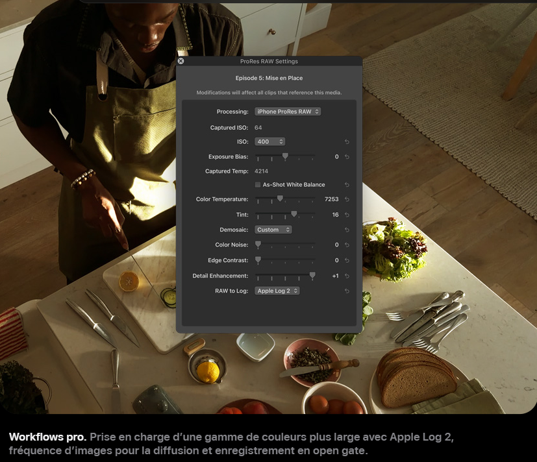Reset the Demosaic setting
537x462 pixels.
coord(347,230)
